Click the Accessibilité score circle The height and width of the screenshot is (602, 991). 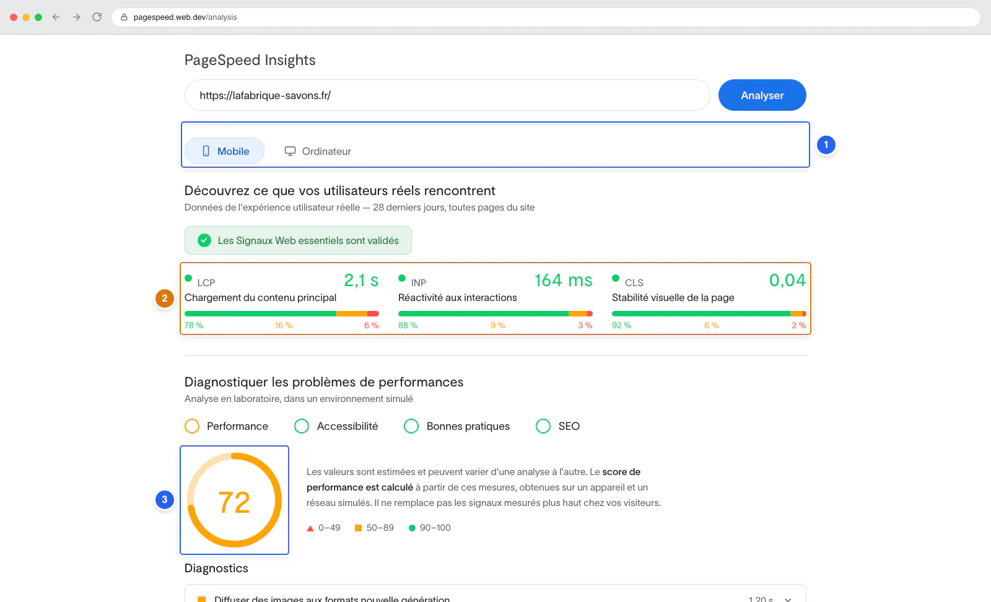pos(302,426)
